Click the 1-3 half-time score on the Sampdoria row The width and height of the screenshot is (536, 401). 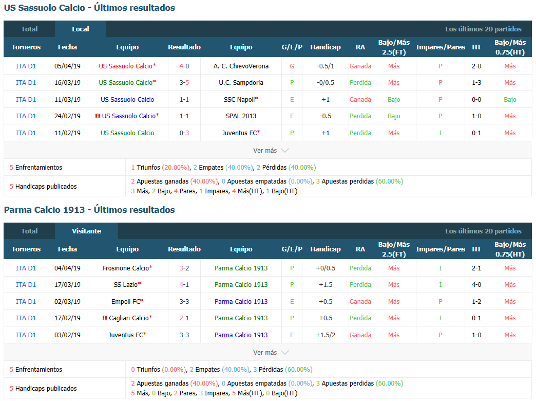[476, 83]
